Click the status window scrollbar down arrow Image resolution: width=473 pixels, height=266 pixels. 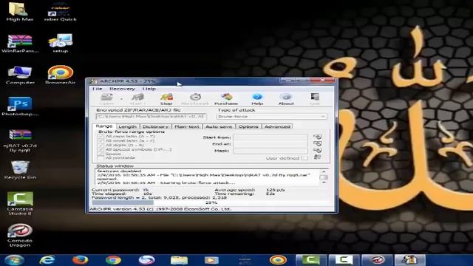(x=324, y=183)
